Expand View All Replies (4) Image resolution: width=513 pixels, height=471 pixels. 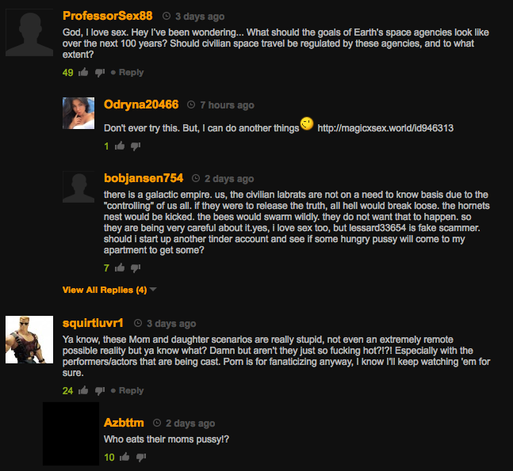(105, 290)
